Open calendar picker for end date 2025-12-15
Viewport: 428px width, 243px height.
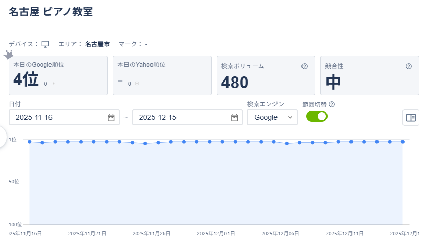[x=234, y=117]
